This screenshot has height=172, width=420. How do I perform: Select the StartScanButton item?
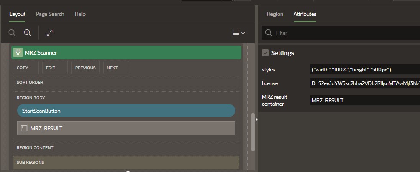126,111
